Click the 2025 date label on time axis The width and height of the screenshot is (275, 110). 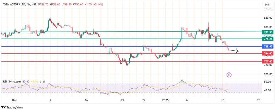165,100
